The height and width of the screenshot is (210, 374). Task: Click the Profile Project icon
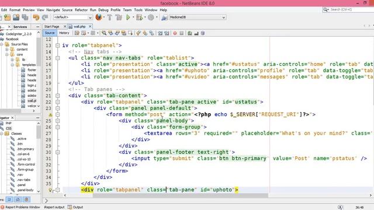point(151,17)
